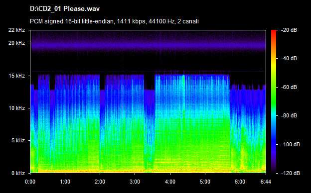
Task: Click the 5:00 time axis marker
Action: click(x=205, y=182)
